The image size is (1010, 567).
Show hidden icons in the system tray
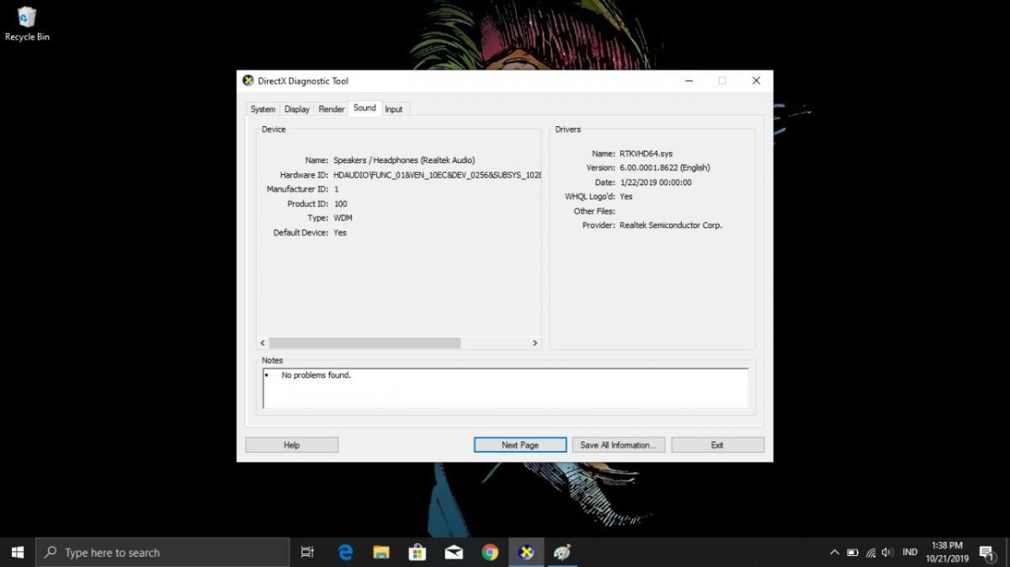coord(834,553)
